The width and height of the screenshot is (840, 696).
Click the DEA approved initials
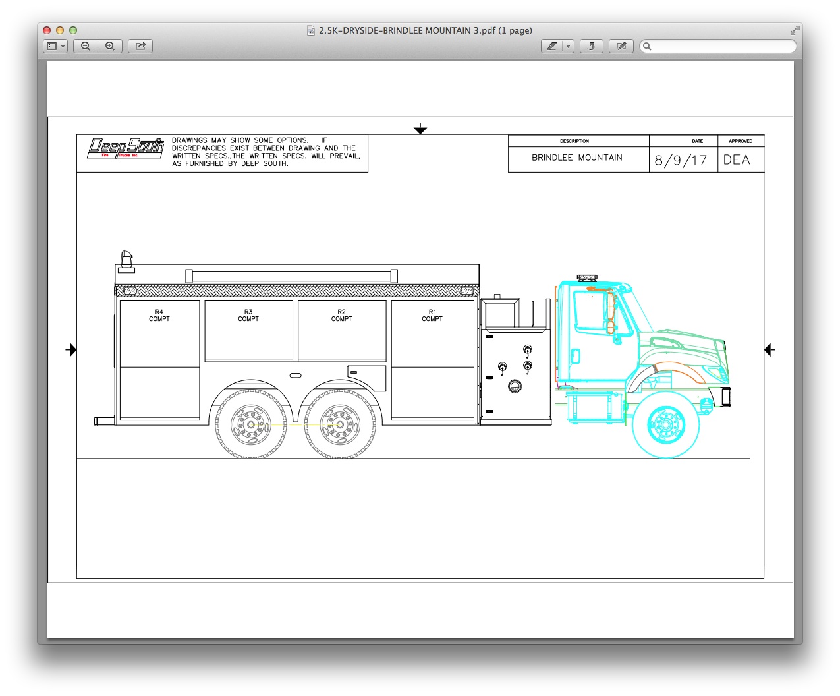click(x=737, y=160)
